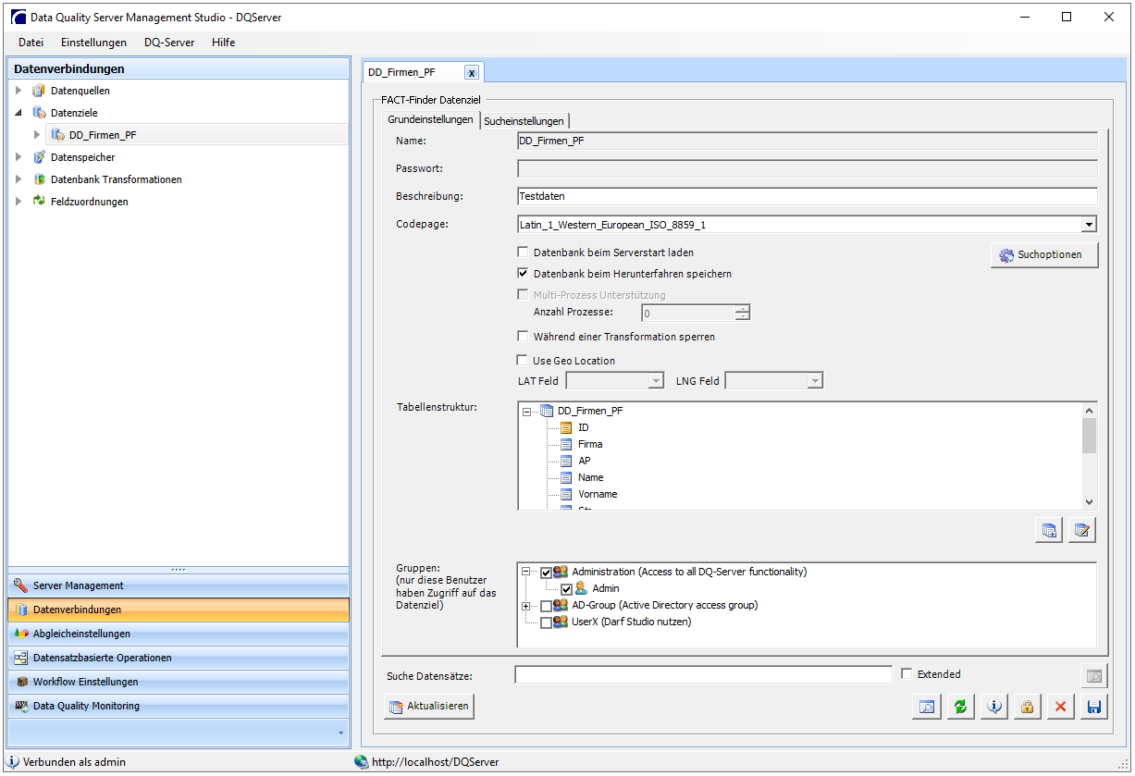Click the Datenquellen tree icon
The height and width of the screenshot is (776, 1135).
tap(39, 91)
